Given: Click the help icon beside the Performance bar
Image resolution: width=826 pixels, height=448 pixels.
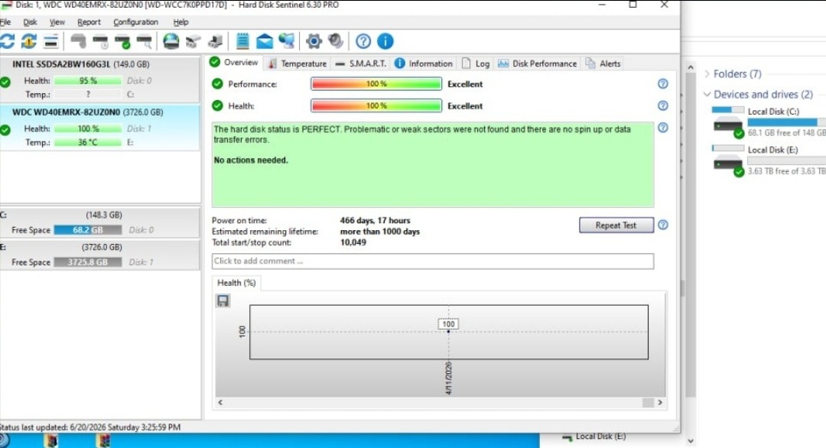Looking at the screenshot, I should click(x=662, y=83).
